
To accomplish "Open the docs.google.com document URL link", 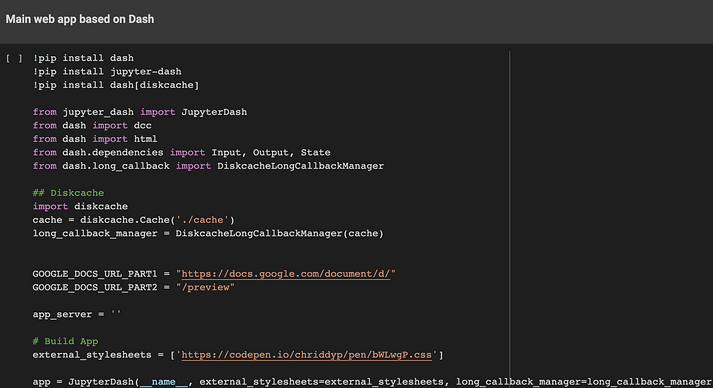I will coord(285,274).
